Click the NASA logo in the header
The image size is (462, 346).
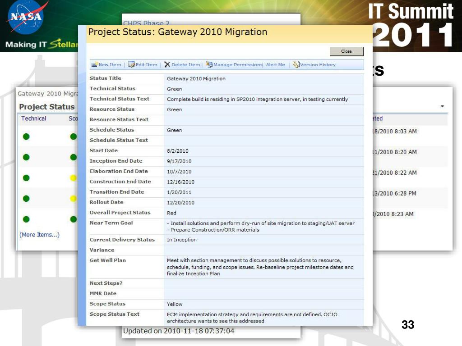(x=26, y=17)
